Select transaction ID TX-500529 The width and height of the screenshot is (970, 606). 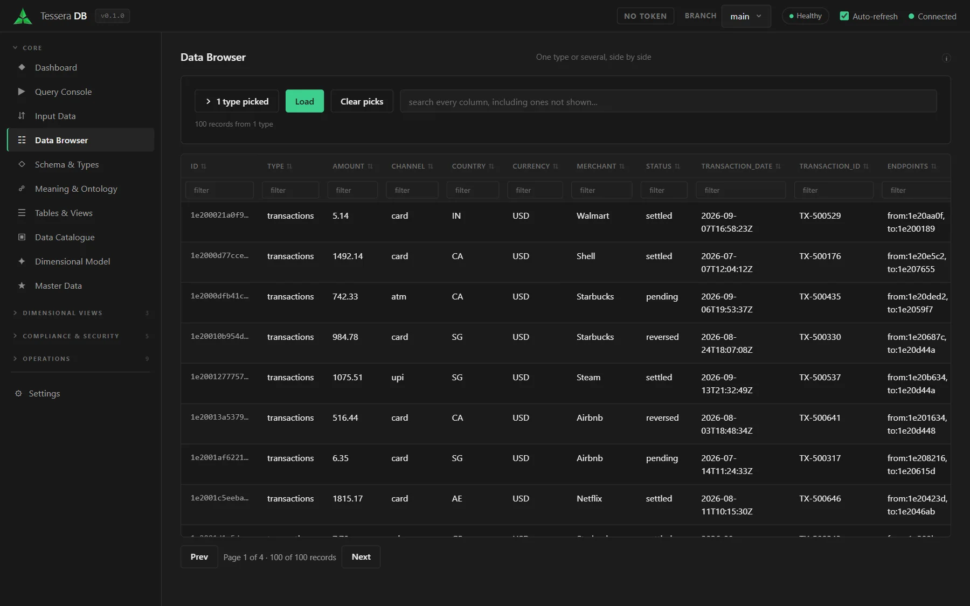(820, 216)
